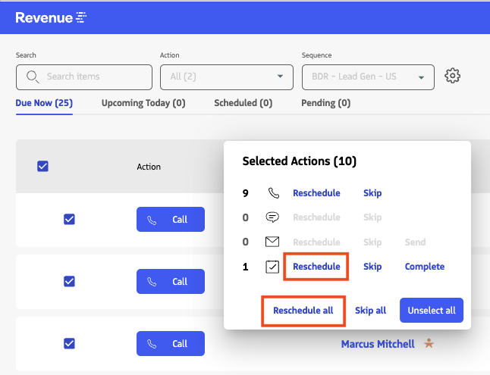Open the Sequence dropdown BDR - Lead Gen - US
Viewport: 490px width, 375px height.
point(368,77)
